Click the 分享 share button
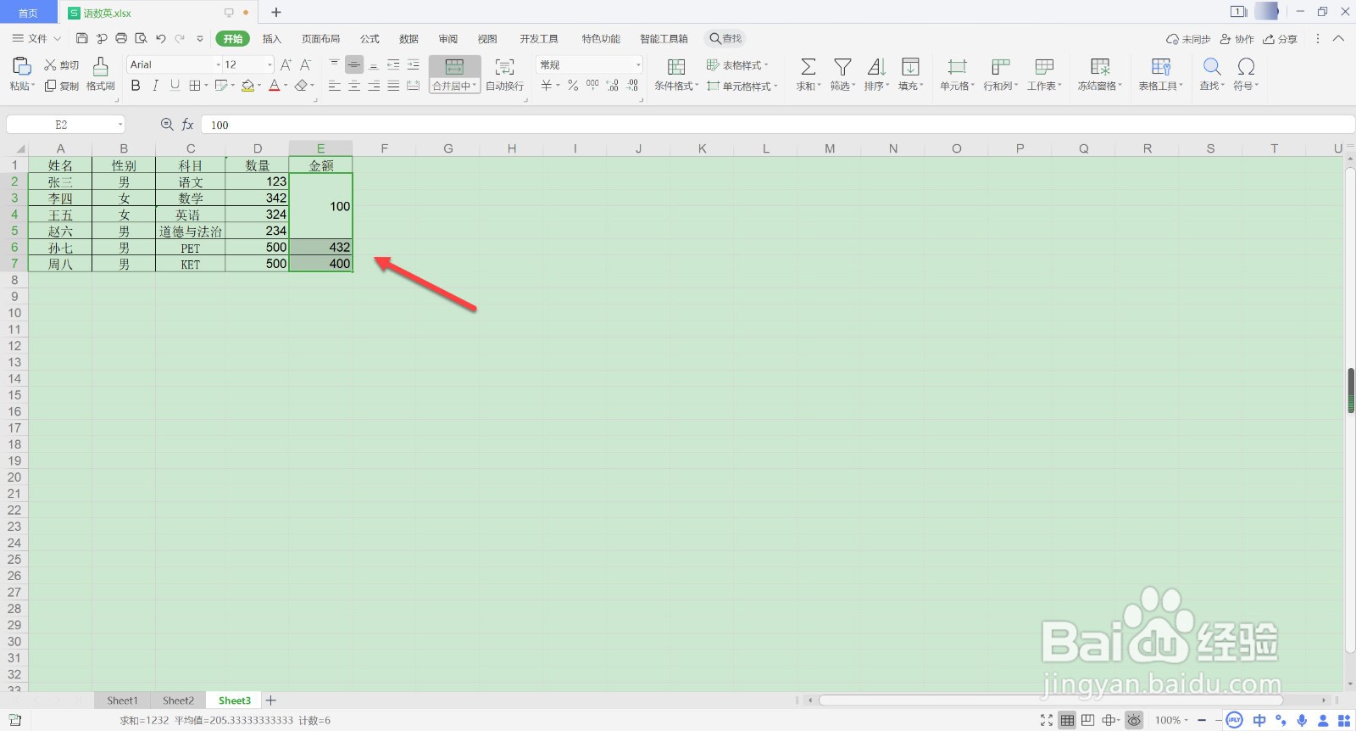The image size is (1356, 731). (1280, 39)
